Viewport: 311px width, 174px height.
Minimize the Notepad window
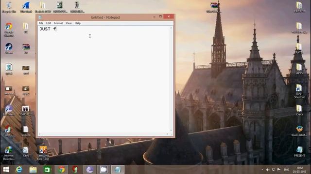155,17
